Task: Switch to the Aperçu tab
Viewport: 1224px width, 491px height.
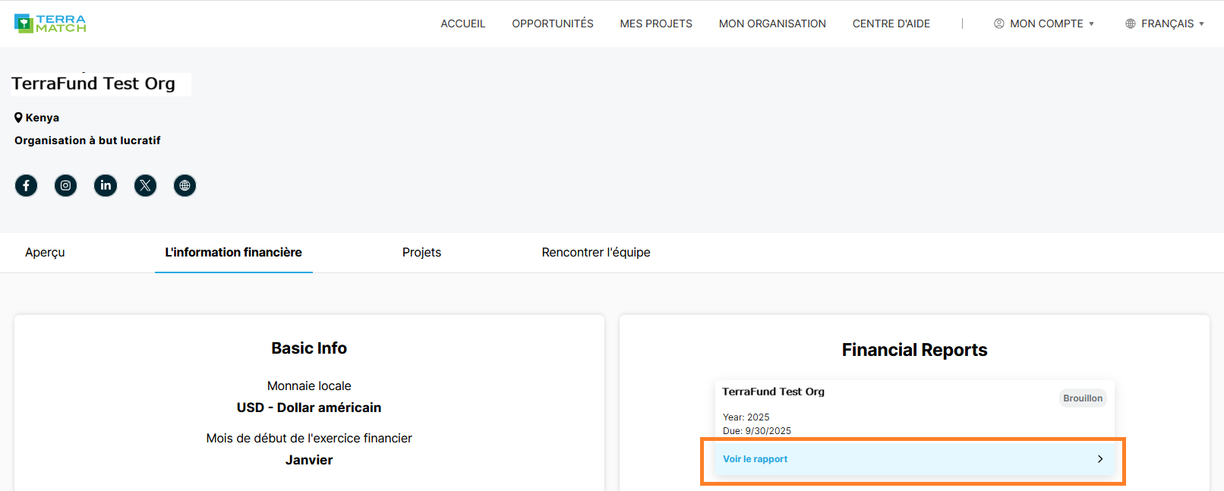Action: [45, 253]
